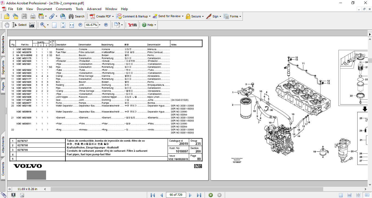Viewport: 372px width, 198px height.
Task: Open the Advanced menu
Action: (x=94, y=9)
